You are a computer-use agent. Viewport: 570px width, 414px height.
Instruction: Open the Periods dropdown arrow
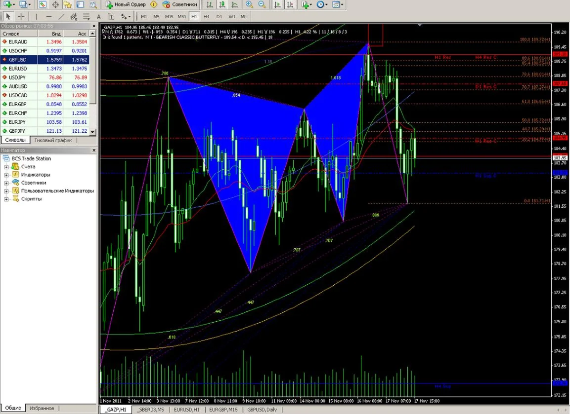pyautogui.click(x=326, y=4)
